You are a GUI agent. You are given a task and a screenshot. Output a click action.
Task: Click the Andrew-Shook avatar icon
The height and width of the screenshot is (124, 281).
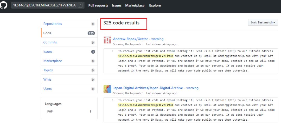click(107, 40)
